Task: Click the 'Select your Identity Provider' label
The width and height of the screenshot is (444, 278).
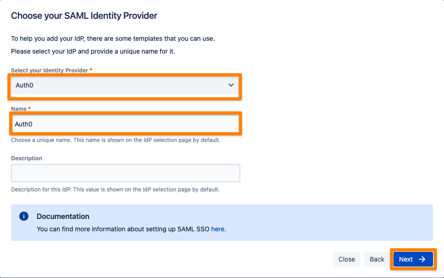Action: (x=50, y=70)
